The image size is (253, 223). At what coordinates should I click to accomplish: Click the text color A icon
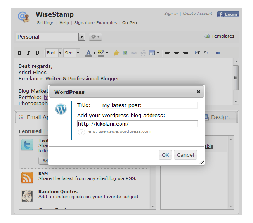(x=88, y=53)
